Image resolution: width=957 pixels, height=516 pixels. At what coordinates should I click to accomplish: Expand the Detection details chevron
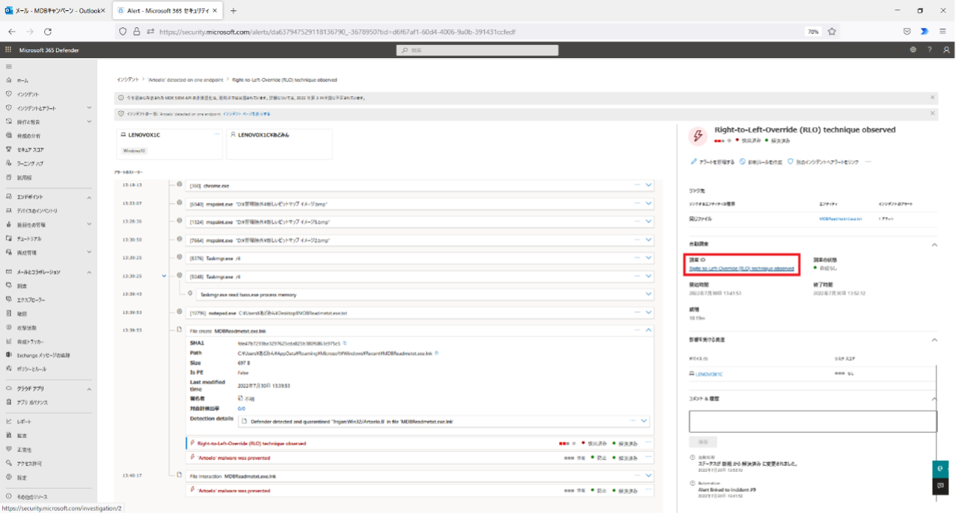click(x=644, y=421)
